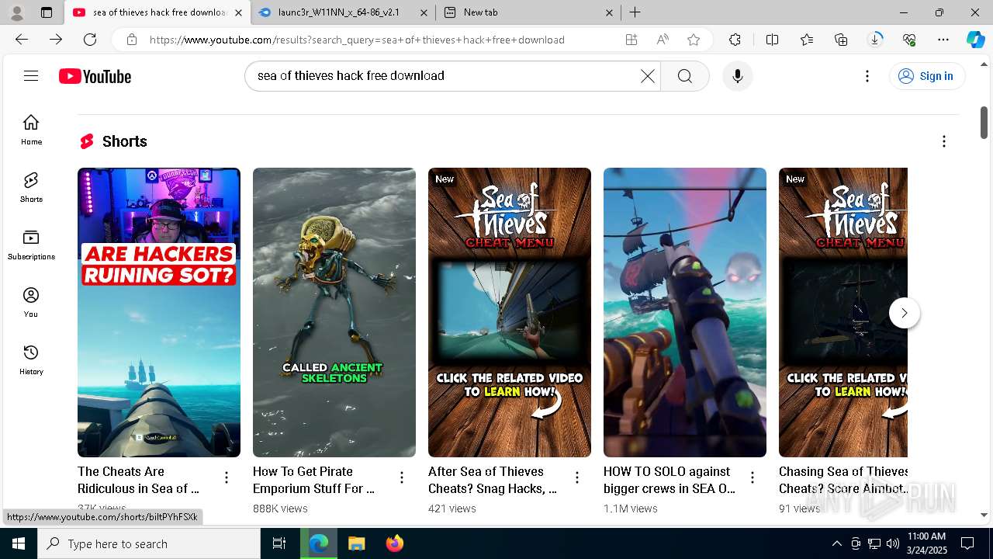Viewport: 993px width, 559px height.
Task: Open Shorts in the sidebar
Action: click(31, 187)
